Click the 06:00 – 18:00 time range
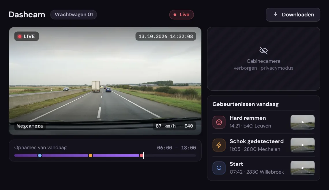This screenshot has height=190, width=329. point(176,148)
